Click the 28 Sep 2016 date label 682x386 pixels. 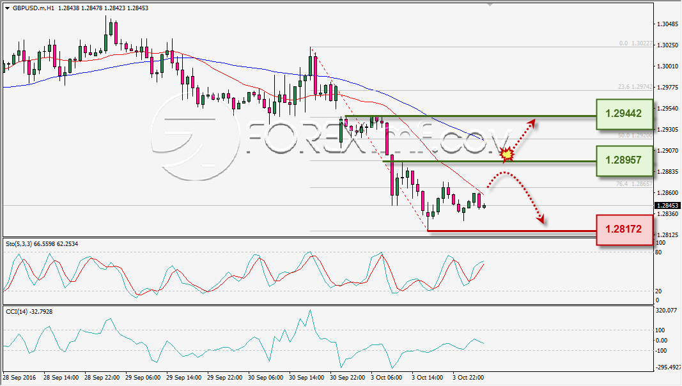click(x=20, y=378)
